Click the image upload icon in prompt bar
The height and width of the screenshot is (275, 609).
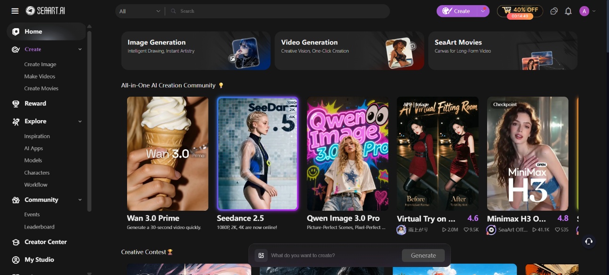point(261,255)
